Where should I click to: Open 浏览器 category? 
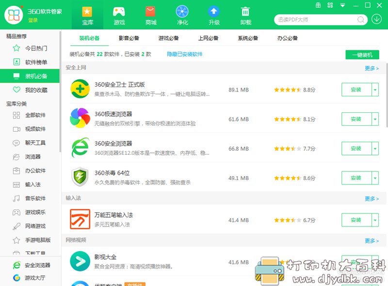(30, 157)
